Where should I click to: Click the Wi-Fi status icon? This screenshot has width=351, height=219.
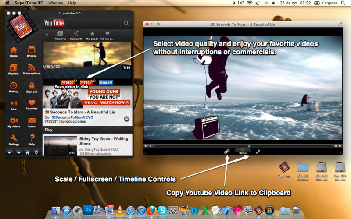pyautogui.click(x=249, y=3)
